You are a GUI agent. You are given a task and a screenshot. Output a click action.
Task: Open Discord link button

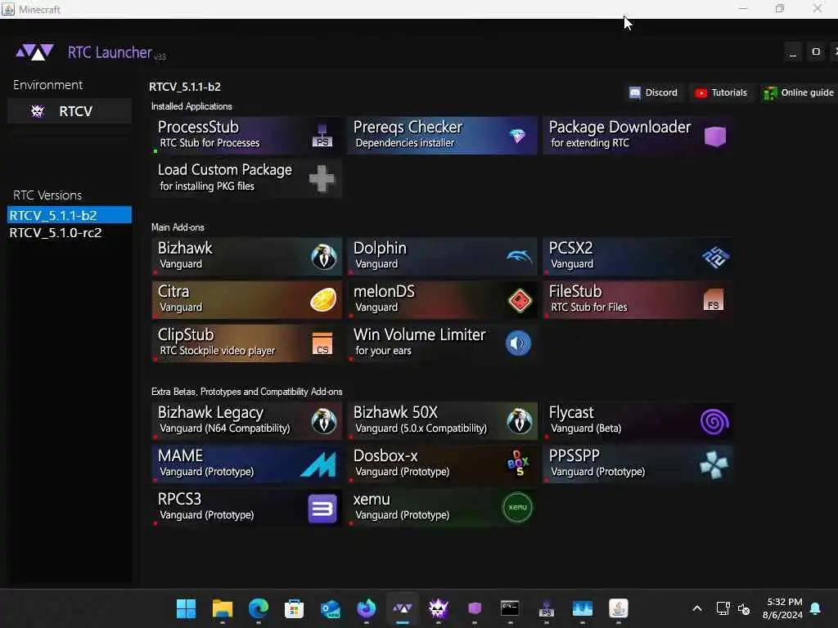click(x=654, y=93)
